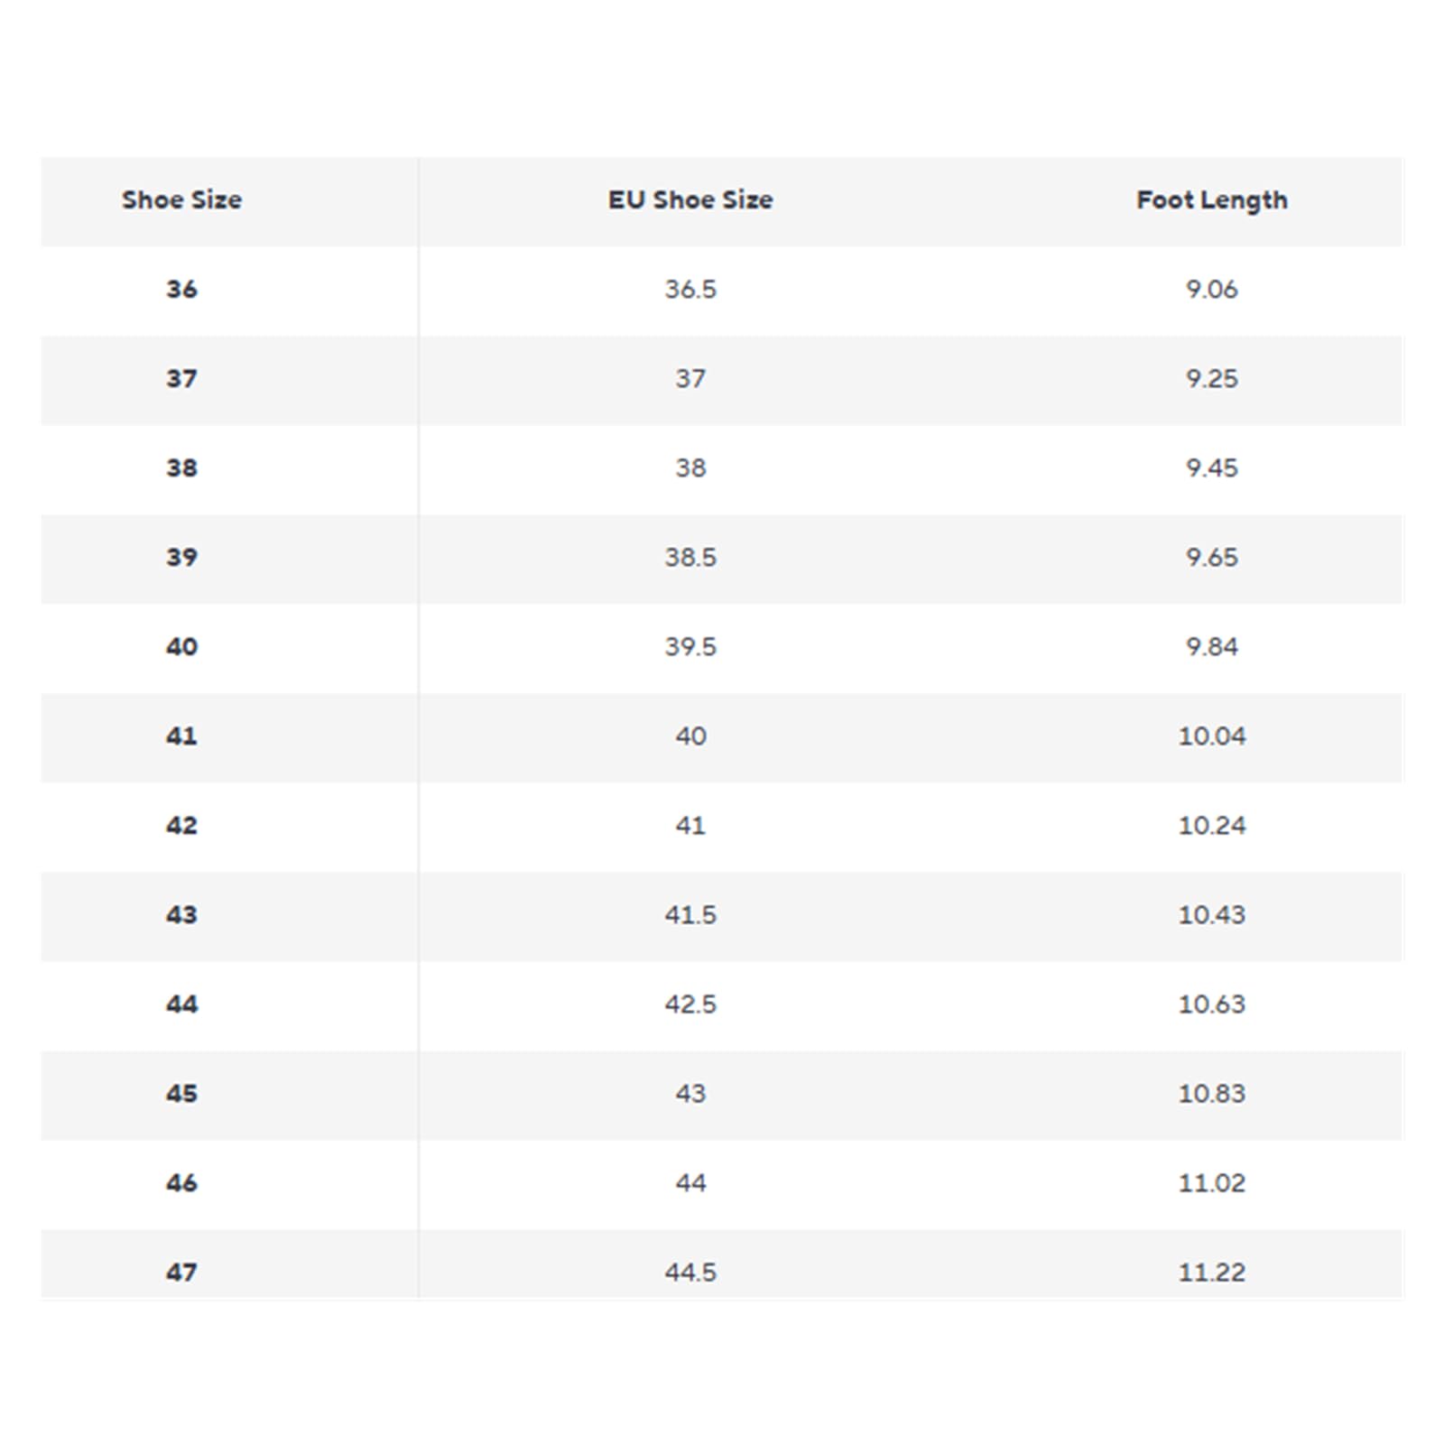Select shoe size 40 row label

click(x=181, y=646)
